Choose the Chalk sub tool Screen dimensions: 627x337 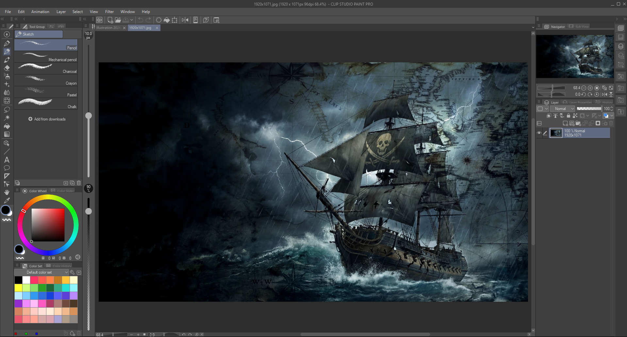click(x=46, y=104)
